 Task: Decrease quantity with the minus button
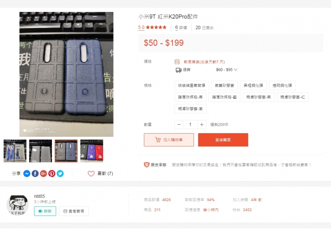(179, 124)
